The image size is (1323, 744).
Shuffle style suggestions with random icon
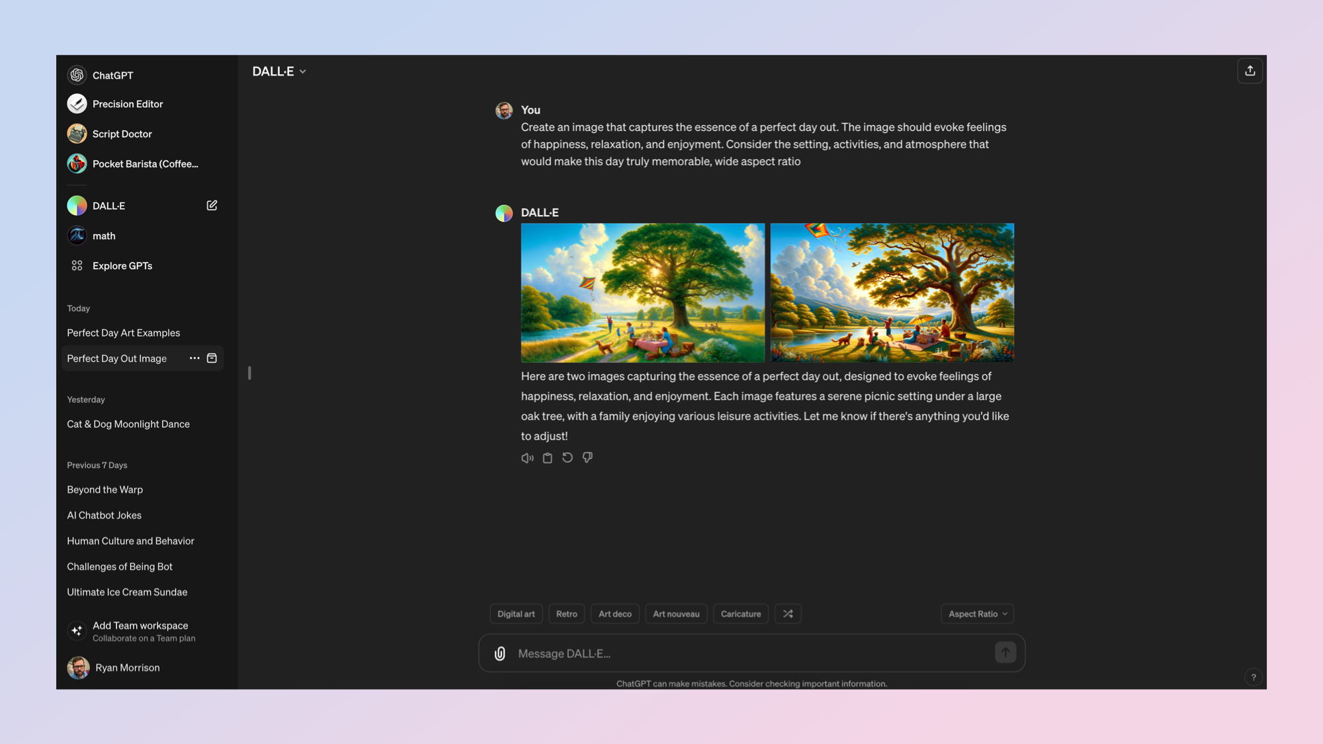click(788, 614)
